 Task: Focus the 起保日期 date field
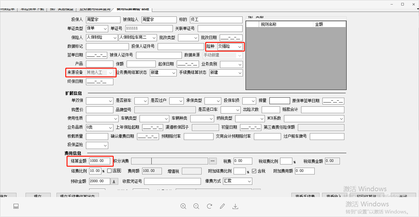click(x=188, y=64)
